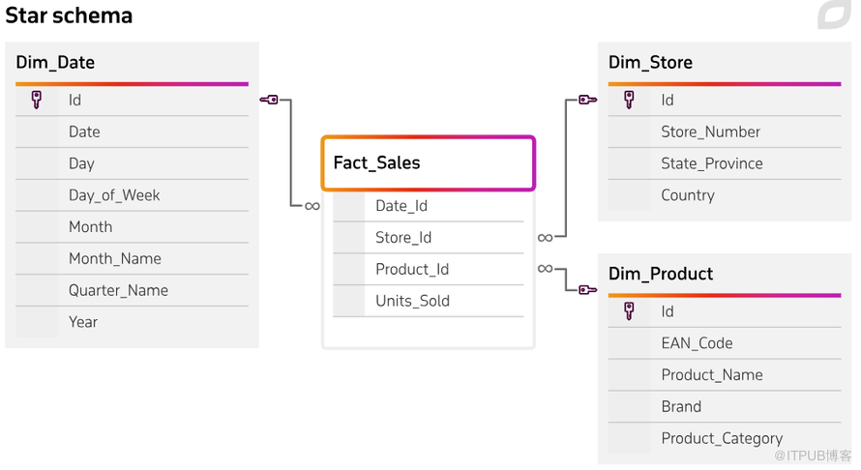The width and height of the screenshot is (861, 470).
Task: Click the logo in the top-right corner
Action: [833, 15]
